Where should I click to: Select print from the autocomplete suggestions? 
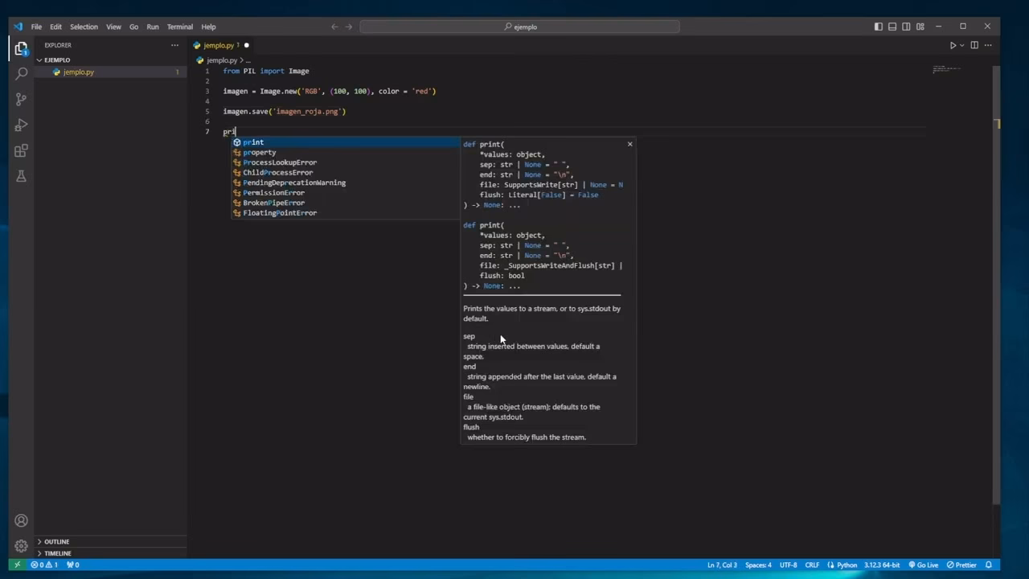click(x=253, y=142)
